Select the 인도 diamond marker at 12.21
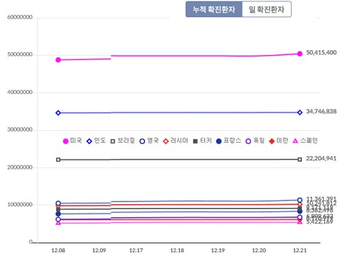Viewport: 343px width, 255px height. tap(300, 112)
